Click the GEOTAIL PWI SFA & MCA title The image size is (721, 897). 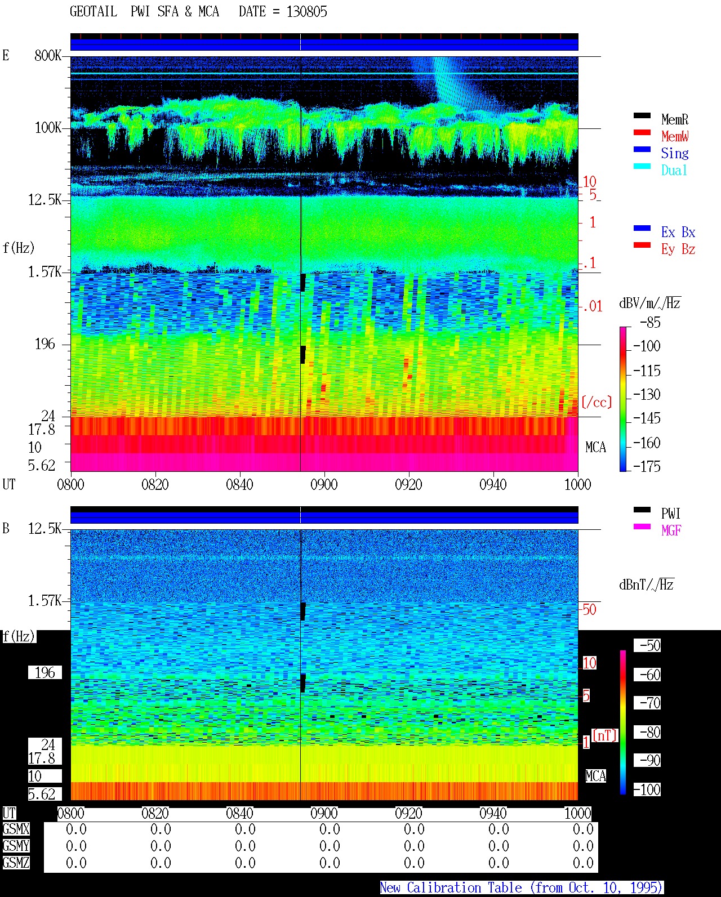[144, 12]
